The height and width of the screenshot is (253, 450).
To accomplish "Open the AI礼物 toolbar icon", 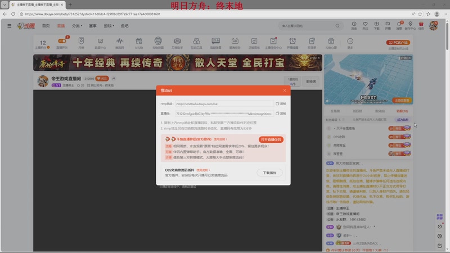I will 139,43.
